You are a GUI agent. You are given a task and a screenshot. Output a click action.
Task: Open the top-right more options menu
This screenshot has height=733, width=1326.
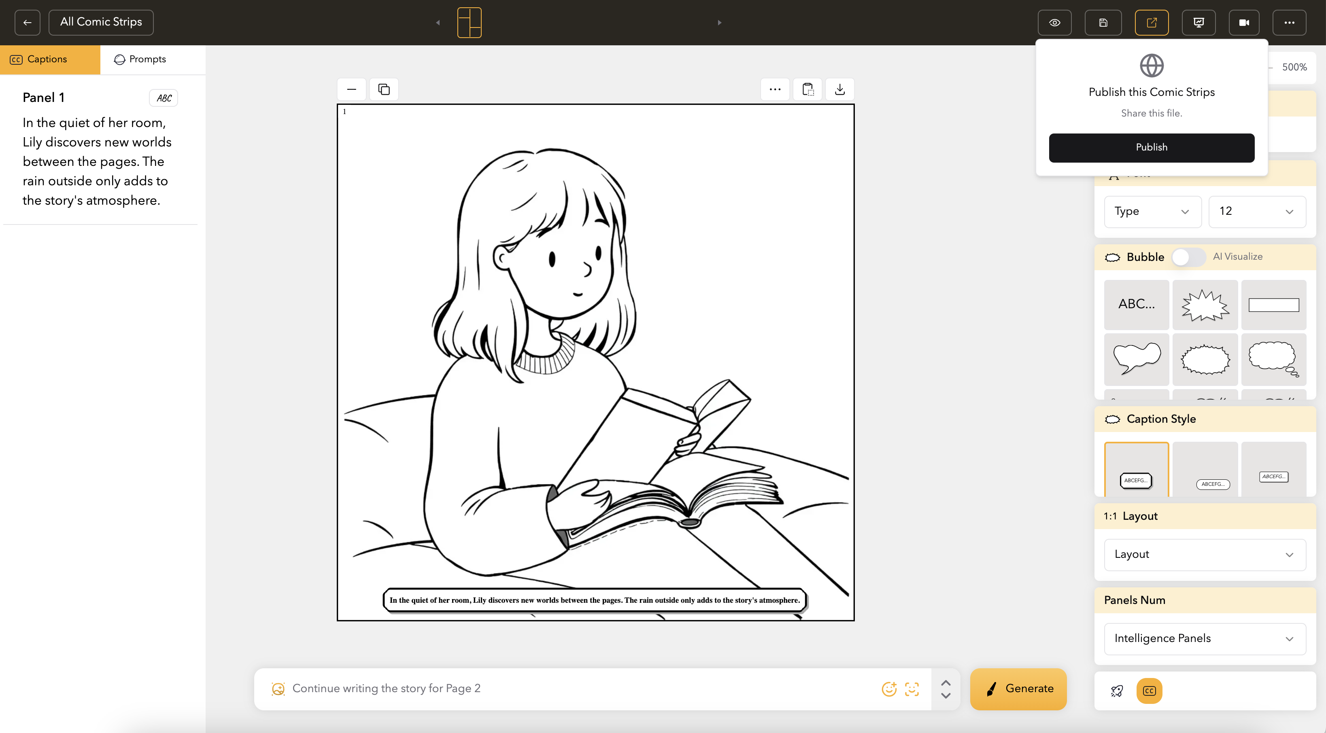[1289, 22]
